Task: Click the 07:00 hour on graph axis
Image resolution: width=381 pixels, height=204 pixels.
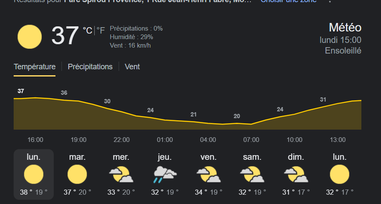Action: [251, 140]
